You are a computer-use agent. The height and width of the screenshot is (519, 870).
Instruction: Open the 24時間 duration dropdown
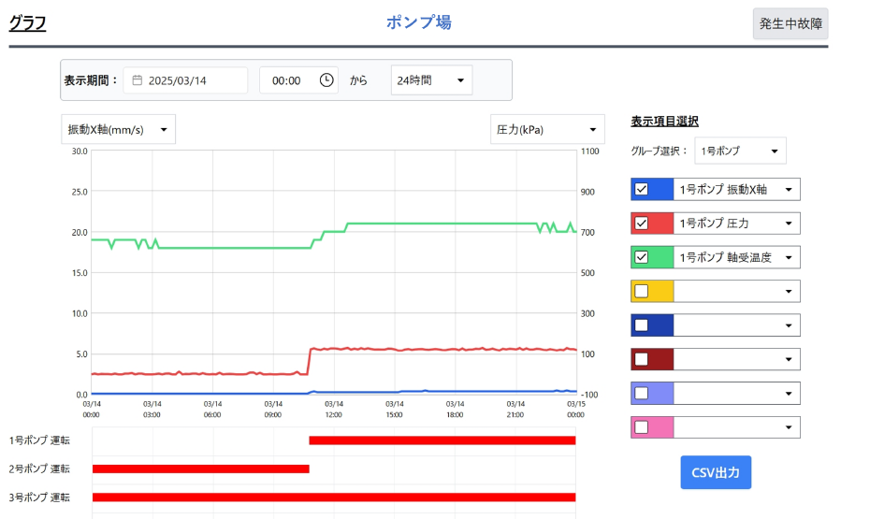pos(431,80)
